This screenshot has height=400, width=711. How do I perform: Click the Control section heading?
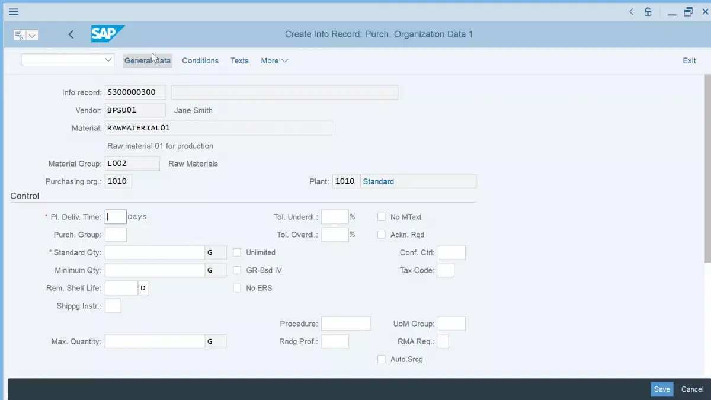click(25, 196)
